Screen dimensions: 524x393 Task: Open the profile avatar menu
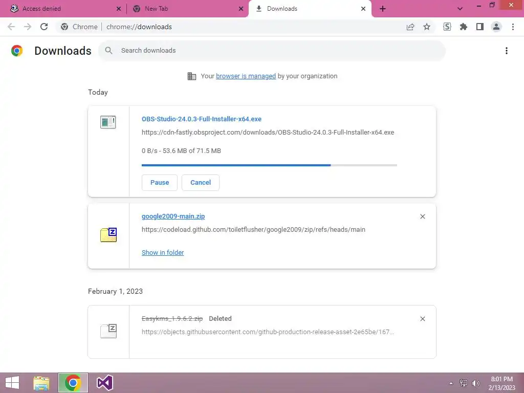pos(496,27)
